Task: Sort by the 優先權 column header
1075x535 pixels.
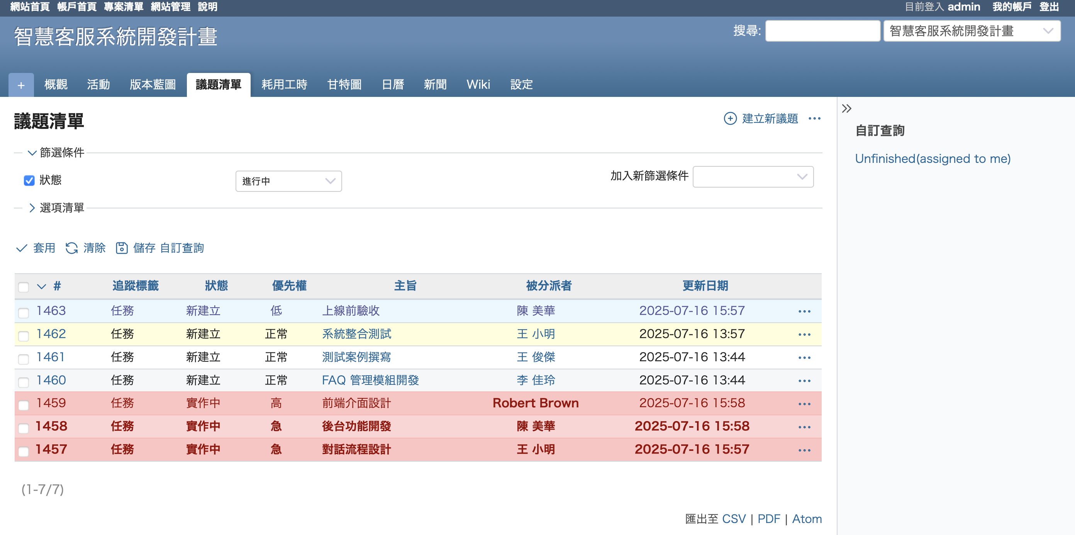Action: (x=289, y=286)
